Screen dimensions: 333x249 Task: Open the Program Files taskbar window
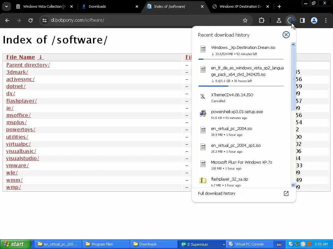[x=105, y=244]
